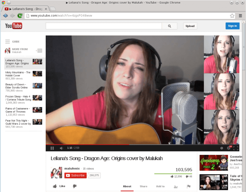This screenshot has width=246, height=192.
Task: Click the like/dislike ratio bar
Action: [x=173, y=174]
